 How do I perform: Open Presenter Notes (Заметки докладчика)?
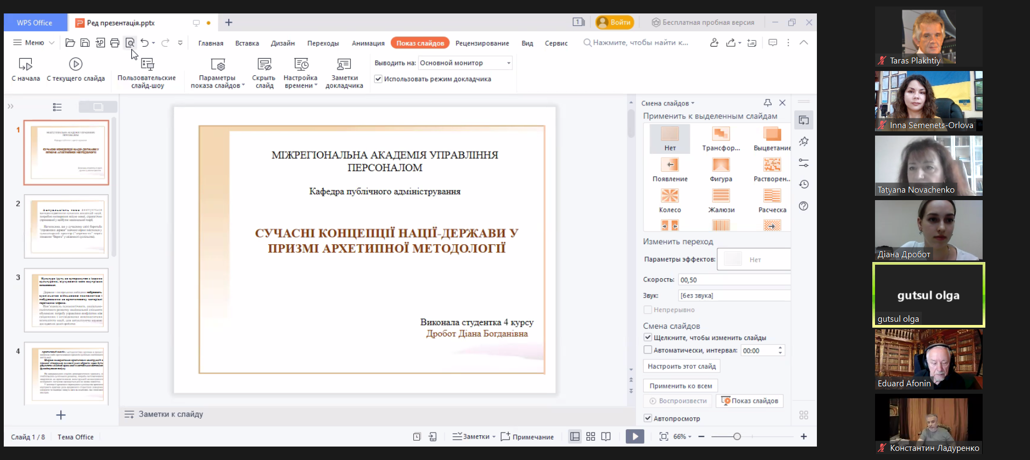pos(344,65)
